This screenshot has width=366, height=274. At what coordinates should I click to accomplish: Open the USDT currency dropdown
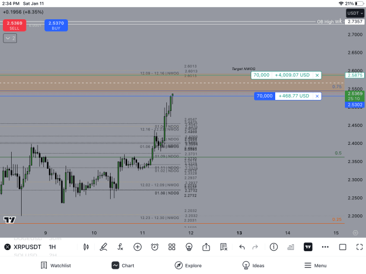[355, 13]
